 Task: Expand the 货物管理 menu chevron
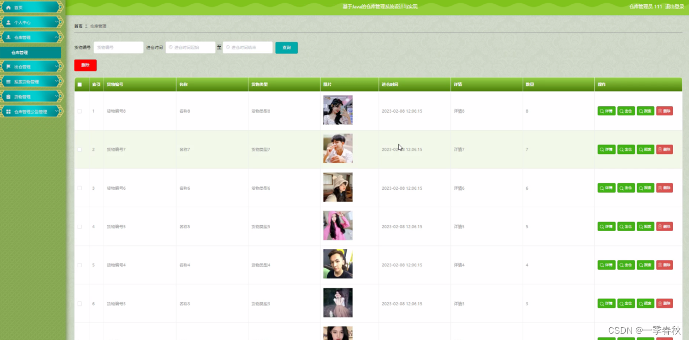tap(57, 97)
